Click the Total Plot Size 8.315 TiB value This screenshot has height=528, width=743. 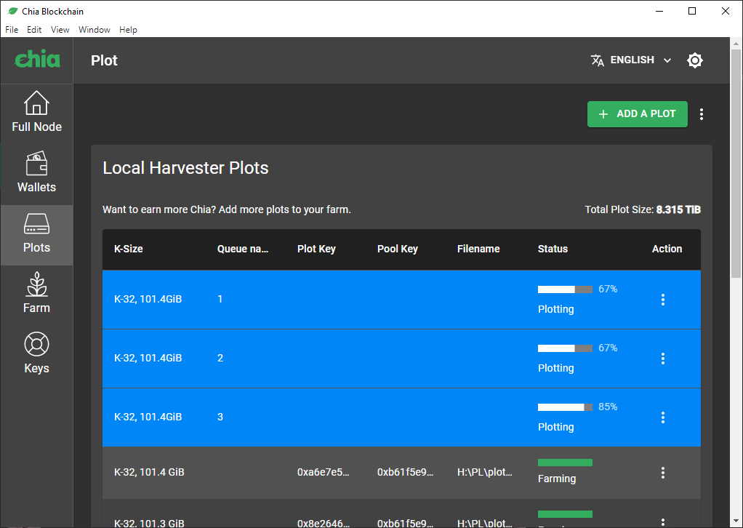678,209
